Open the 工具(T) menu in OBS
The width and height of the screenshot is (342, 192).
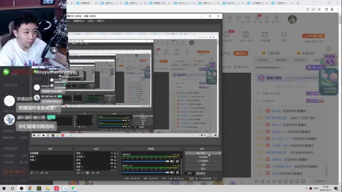click(x=91, y=21)
